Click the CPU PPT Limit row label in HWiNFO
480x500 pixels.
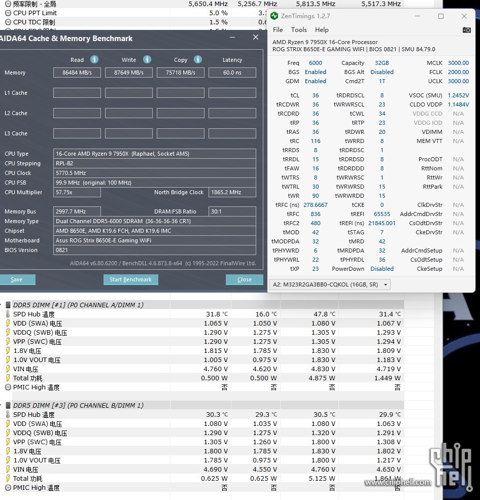35,13
